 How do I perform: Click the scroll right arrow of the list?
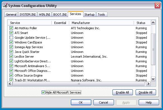tap(148, 84)
